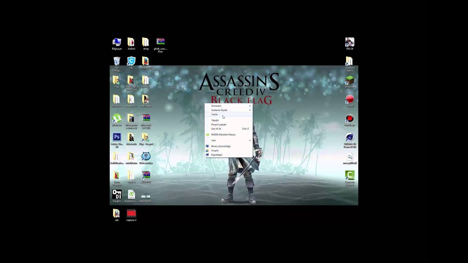This screenshot has height=263, width=468.
Task: Select the gfsdk_ssao Fixer archive
Action: pos(161,45)
